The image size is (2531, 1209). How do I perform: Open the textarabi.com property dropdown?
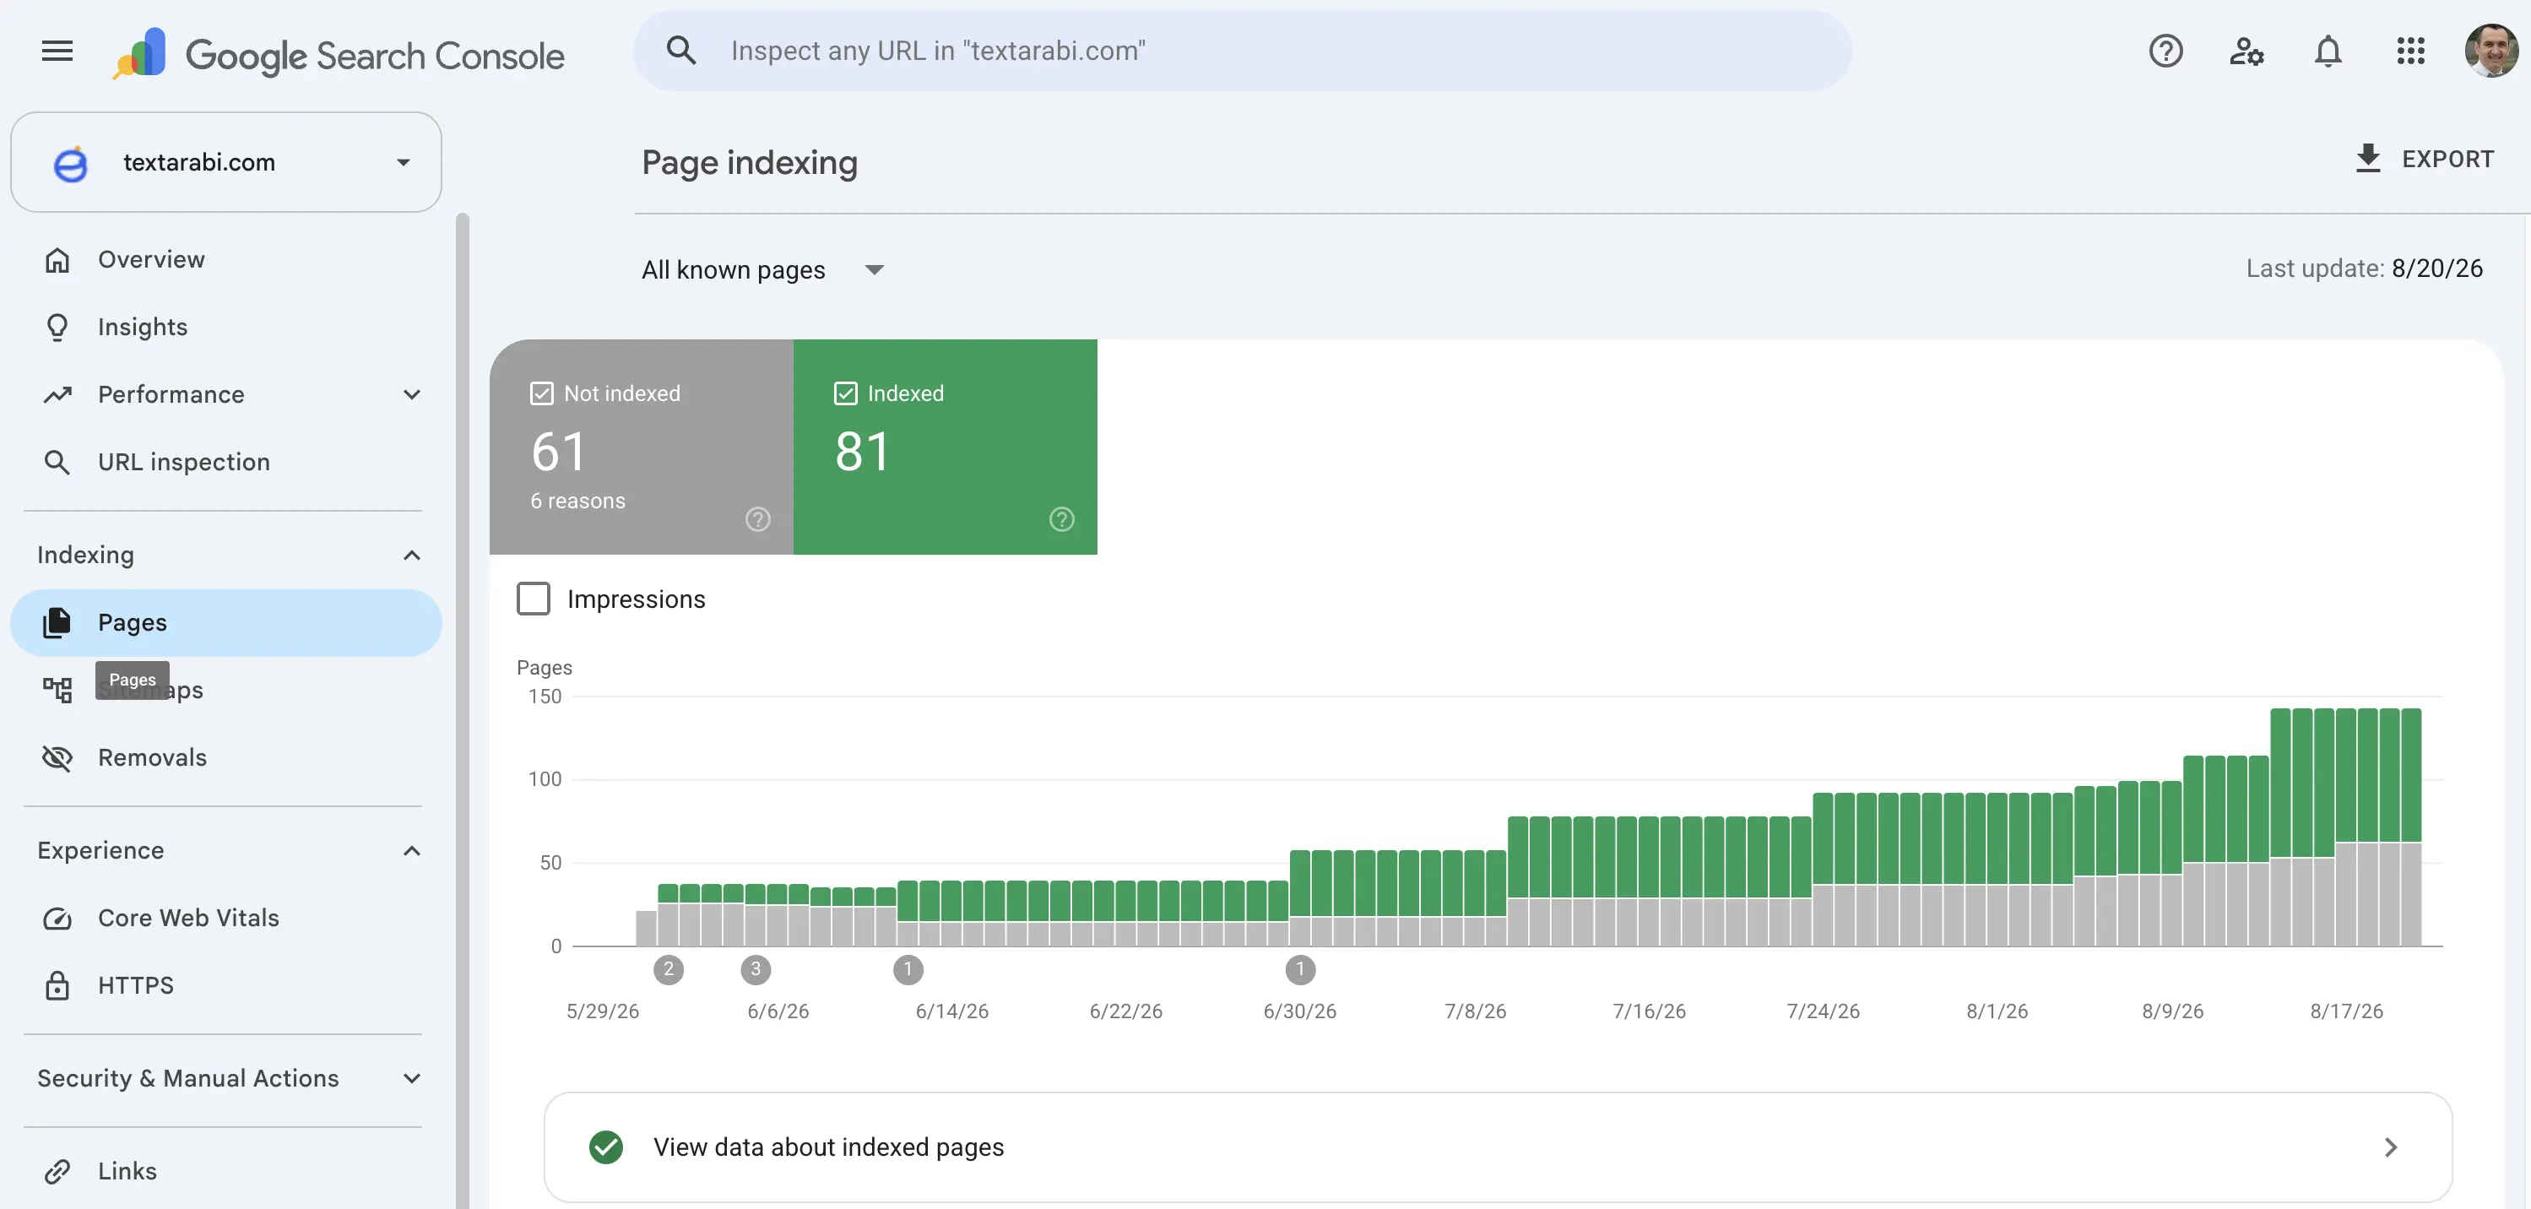(226, 162)
